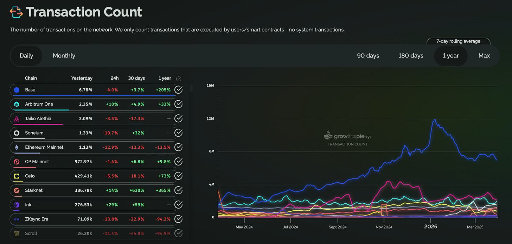Click the 2025 label on chart axis

[430, 227]
